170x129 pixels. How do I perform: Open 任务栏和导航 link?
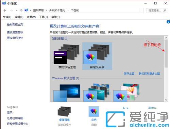(15, 118)
